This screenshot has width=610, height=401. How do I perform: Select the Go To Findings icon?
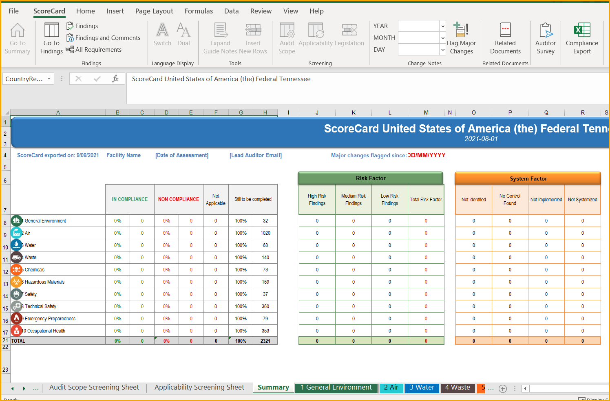(x=51, y=38)
